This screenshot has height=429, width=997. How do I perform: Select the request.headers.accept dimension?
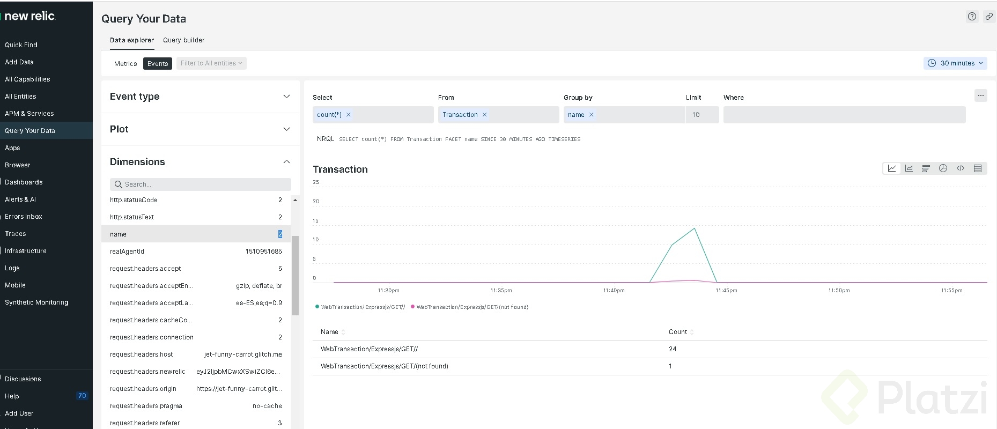[x=196, y=269]
